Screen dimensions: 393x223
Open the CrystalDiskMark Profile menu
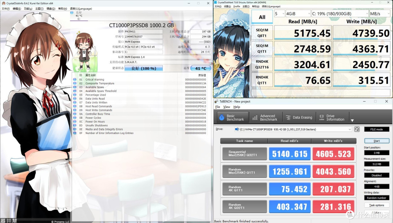(237, 6)
